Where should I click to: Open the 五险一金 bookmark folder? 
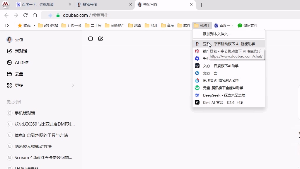pos(71,26)
